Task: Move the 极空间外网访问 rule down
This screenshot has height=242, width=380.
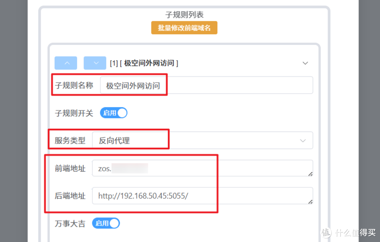Action: (95, 63)
